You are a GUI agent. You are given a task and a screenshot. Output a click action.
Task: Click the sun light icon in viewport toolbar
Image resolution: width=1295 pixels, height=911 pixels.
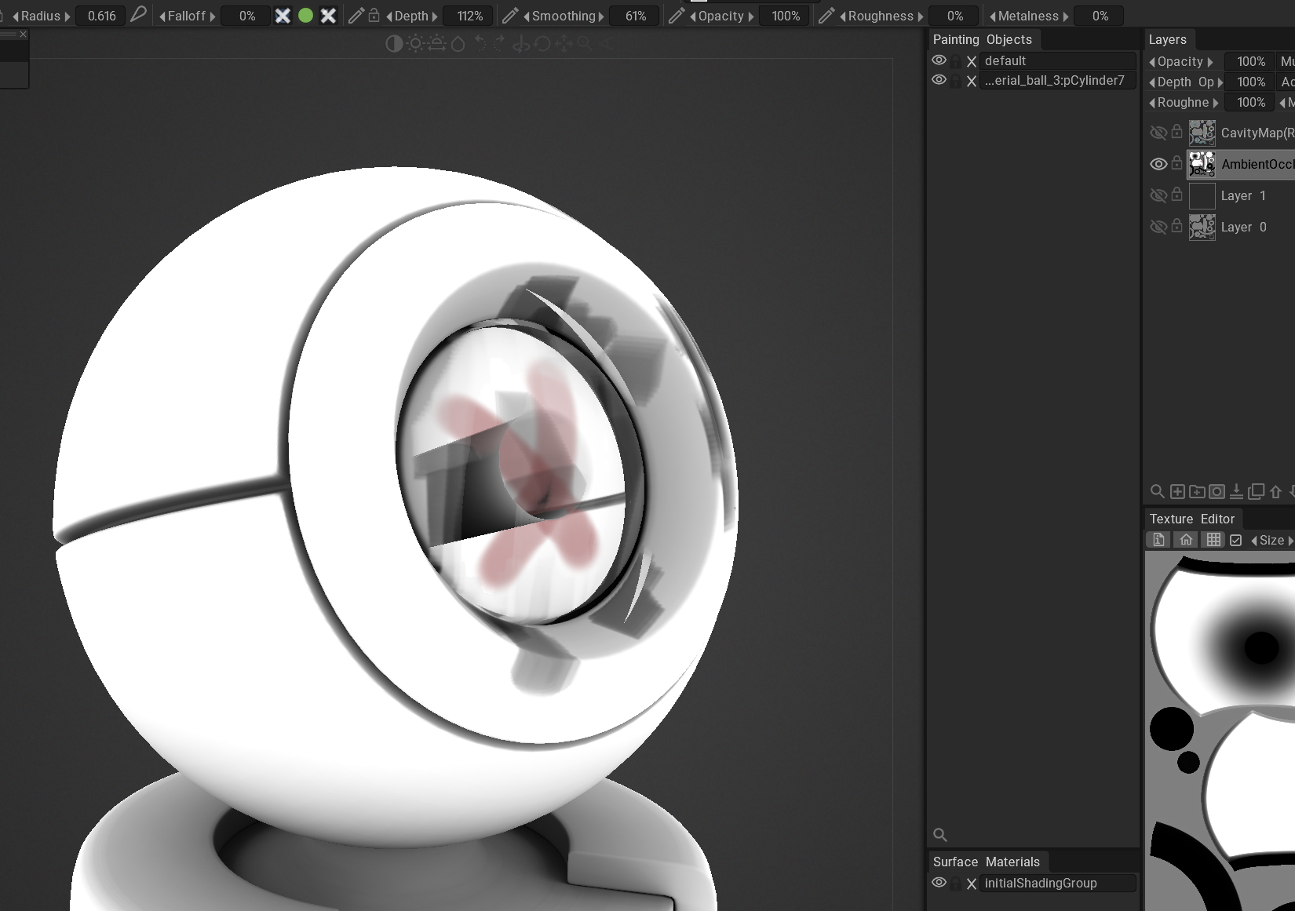(x=415, y=44)
